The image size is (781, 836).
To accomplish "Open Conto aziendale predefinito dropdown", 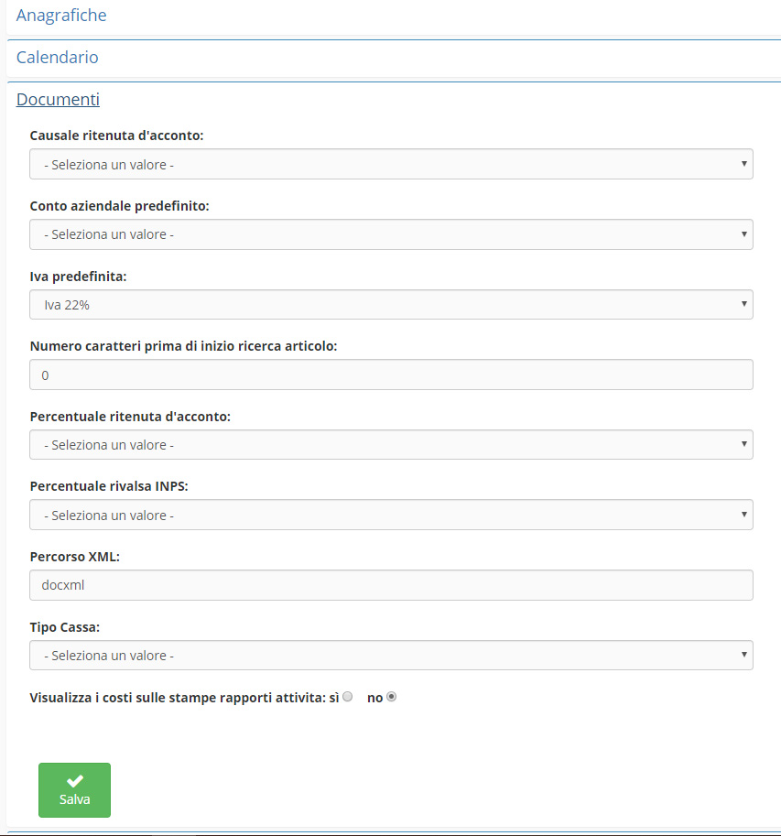I will [391, 234].
